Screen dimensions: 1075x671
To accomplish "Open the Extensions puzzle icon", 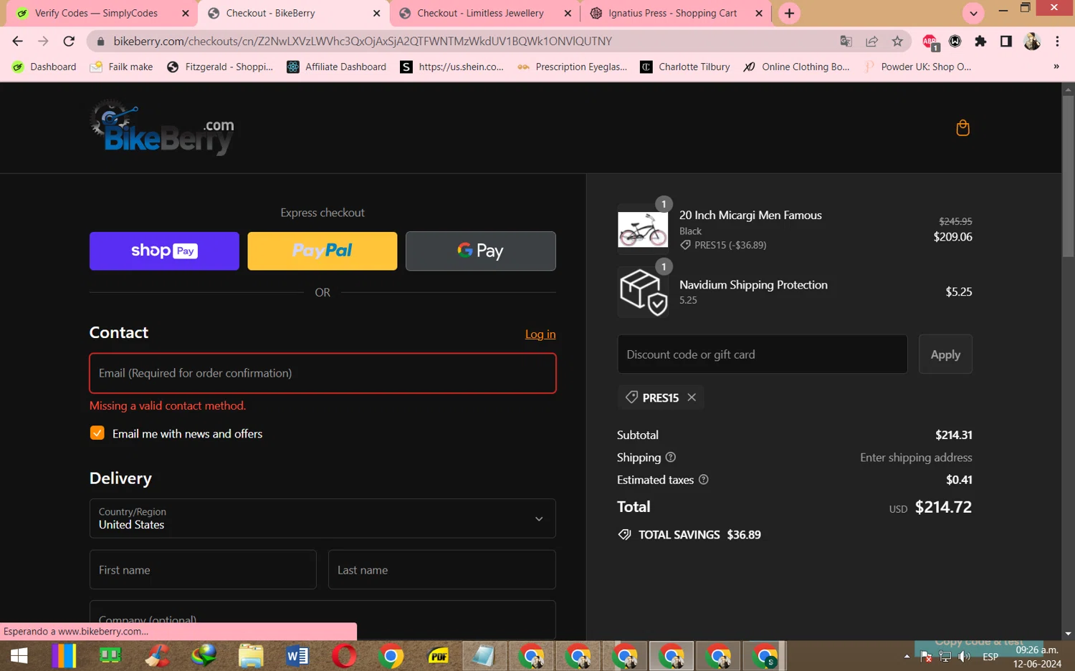I will pyautogui.click(x=980, y=42).
